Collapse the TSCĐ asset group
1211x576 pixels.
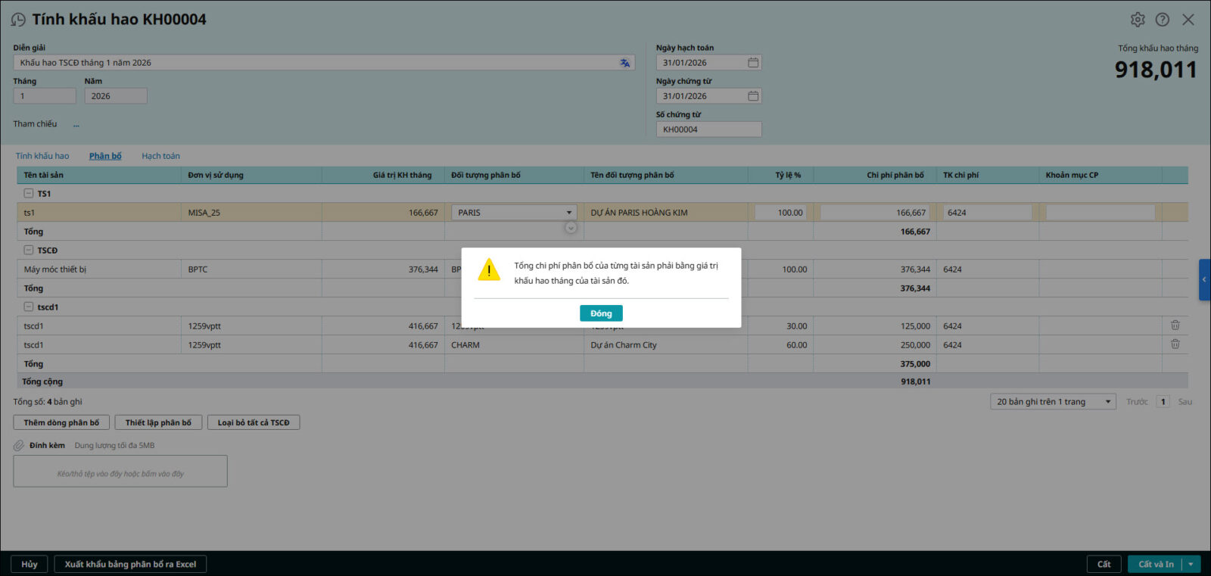point(29,251)
